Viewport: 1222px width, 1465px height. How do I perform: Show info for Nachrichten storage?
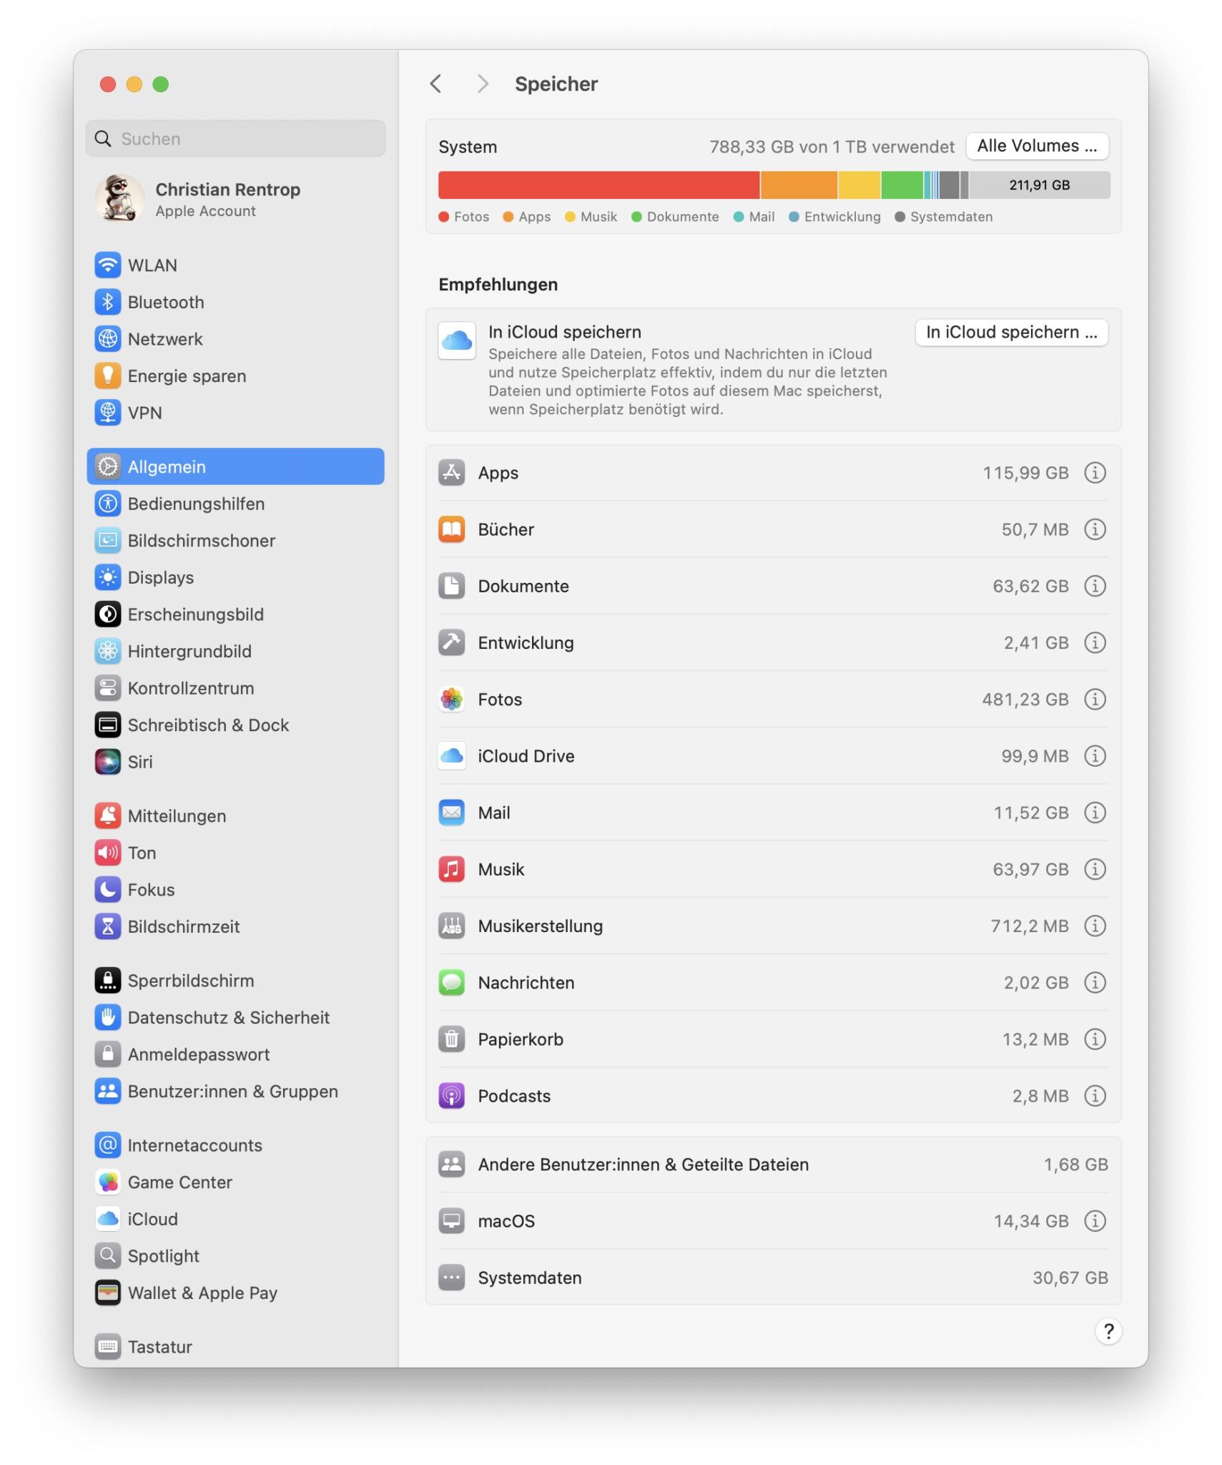coord(1095,982)
